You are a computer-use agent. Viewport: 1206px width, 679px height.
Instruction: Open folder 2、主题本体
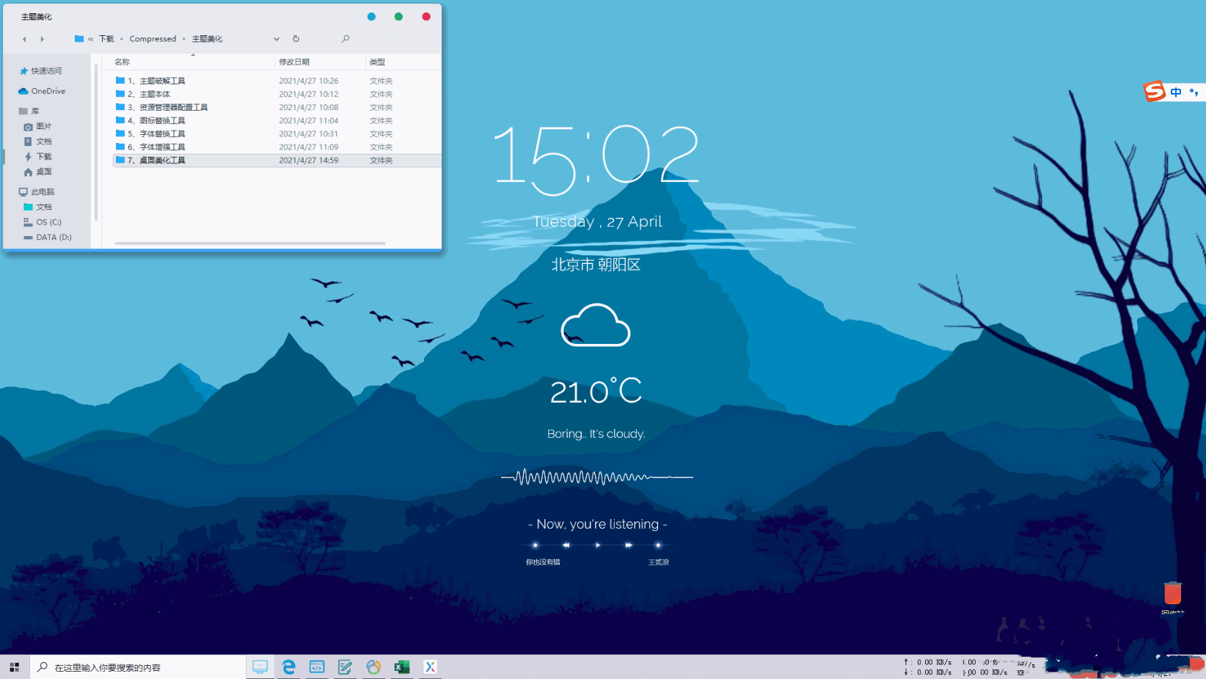pyautogui.click(x=154, y=94)
